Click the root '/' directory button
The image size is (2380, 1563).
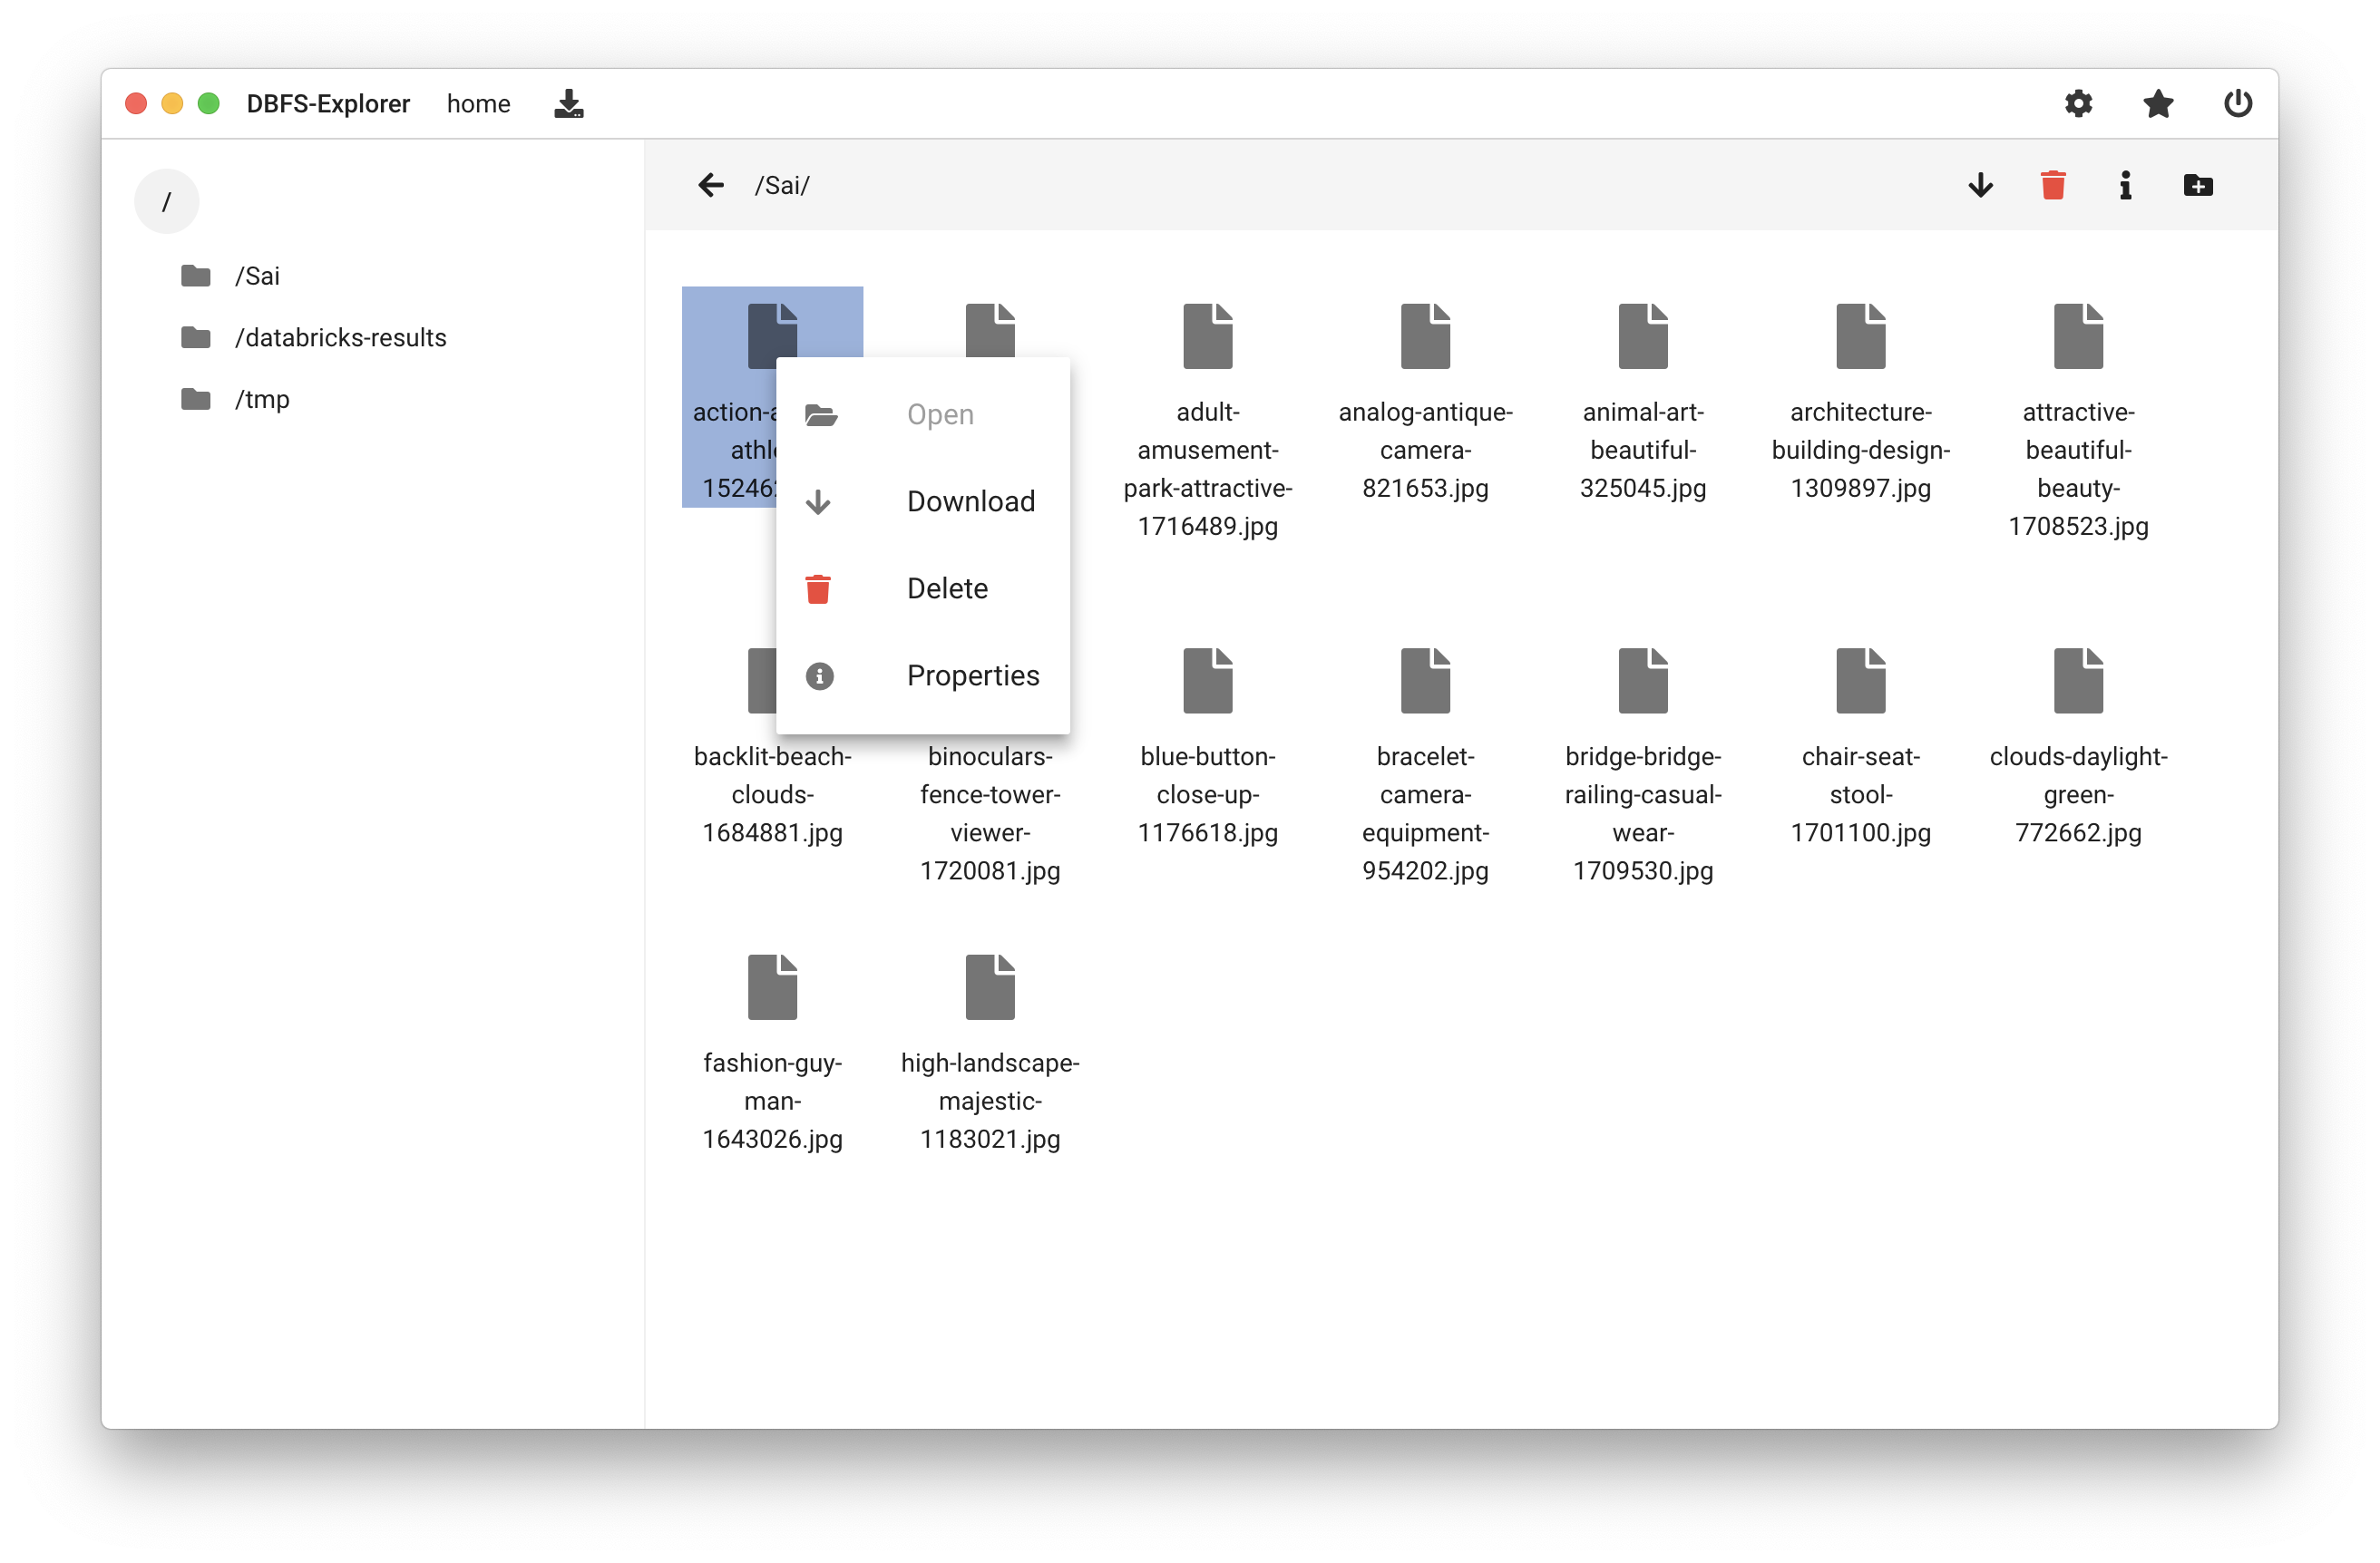tap(168, 199)
